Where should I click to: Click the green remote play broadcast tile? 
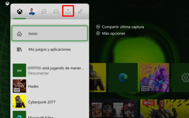(20, 70)
